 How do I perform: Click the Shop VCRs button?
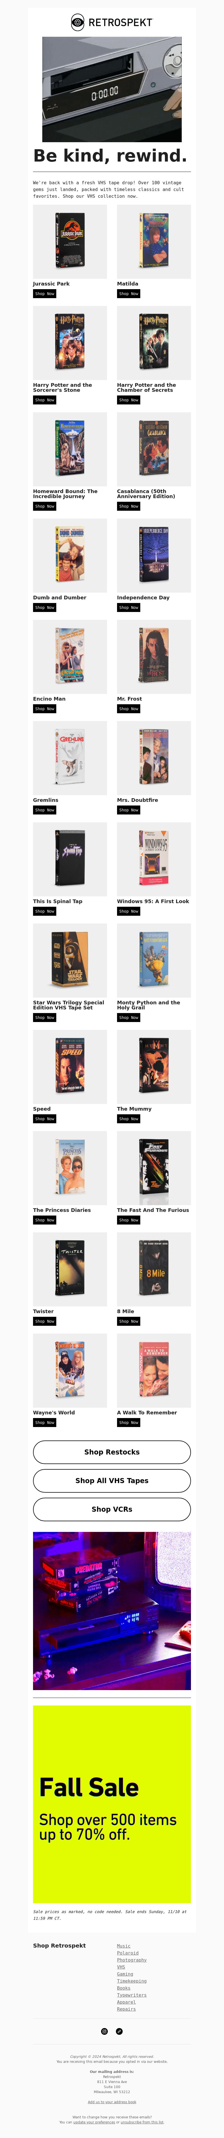click(112, 1509)
